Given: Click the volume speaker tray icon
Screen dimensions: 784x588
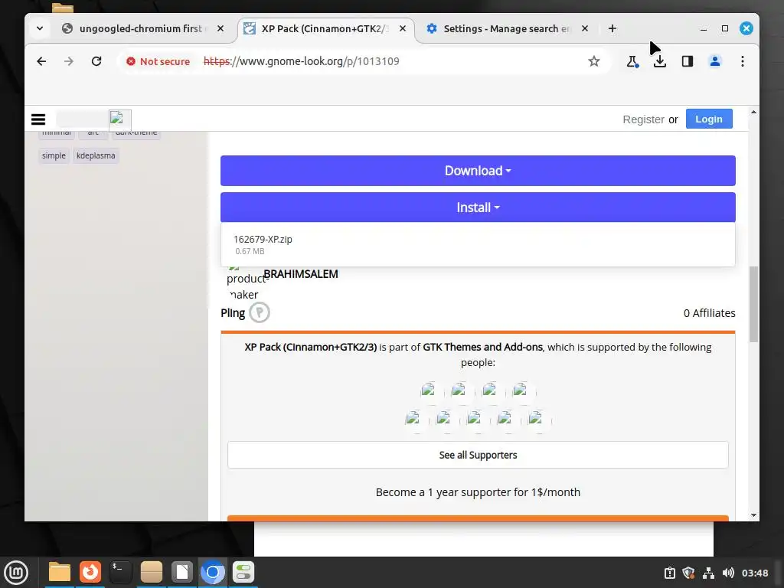Looking at the screenshot, I should coord(728,573).
